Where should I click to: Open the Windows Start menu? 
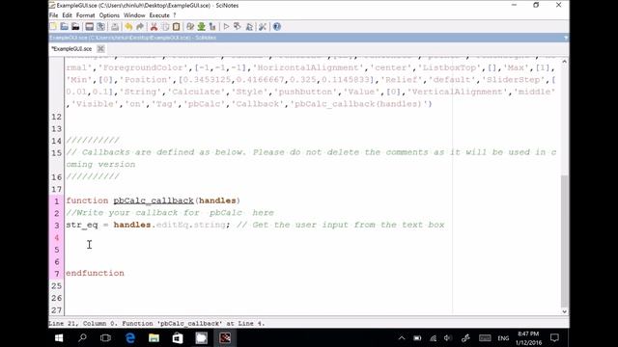59,338
